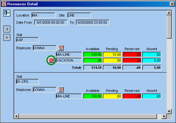Click Total Absent 5.00 box
This screenshot has height=123, width=176.
click(152, 68)
